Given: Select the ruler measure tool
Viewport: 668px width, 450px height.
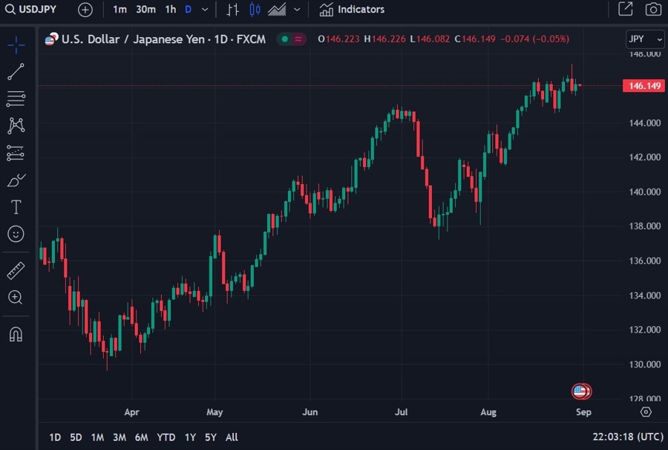Looking at the screenshot, I should coord(16,270).
